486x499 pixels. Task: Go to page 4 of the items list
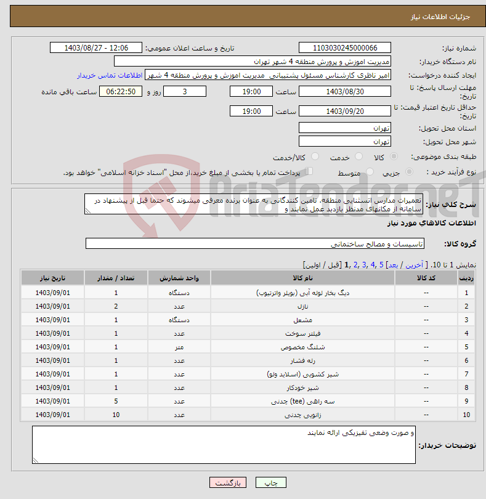tap(373, 265)
